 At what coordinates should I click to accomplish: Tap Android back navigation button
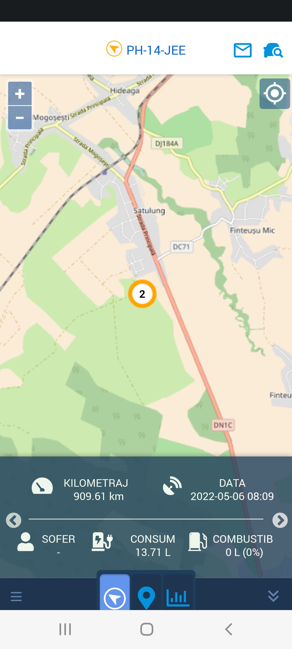pyautogui.click(x=229, y=629)
